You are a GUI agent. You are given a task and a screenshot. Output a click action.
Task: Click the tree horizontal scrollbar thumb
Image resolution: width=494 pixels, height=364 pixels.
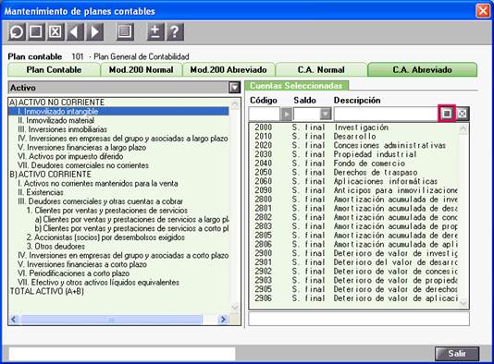tap(111, 320)
